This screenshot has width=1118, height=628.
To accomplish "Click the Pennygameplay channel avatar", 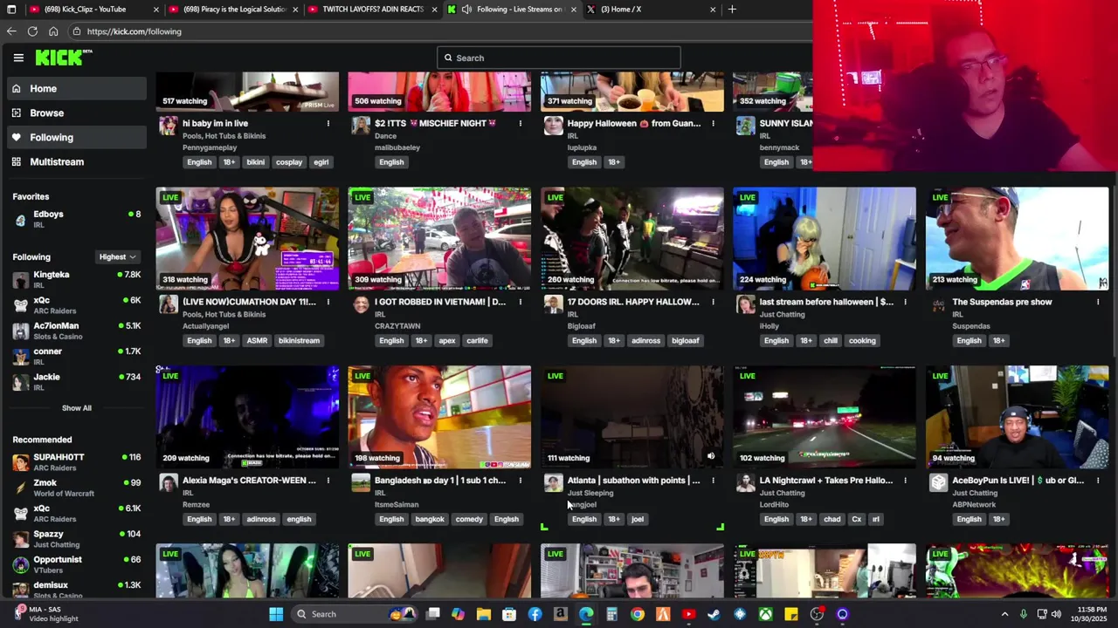I will click(x=169, y=126).
